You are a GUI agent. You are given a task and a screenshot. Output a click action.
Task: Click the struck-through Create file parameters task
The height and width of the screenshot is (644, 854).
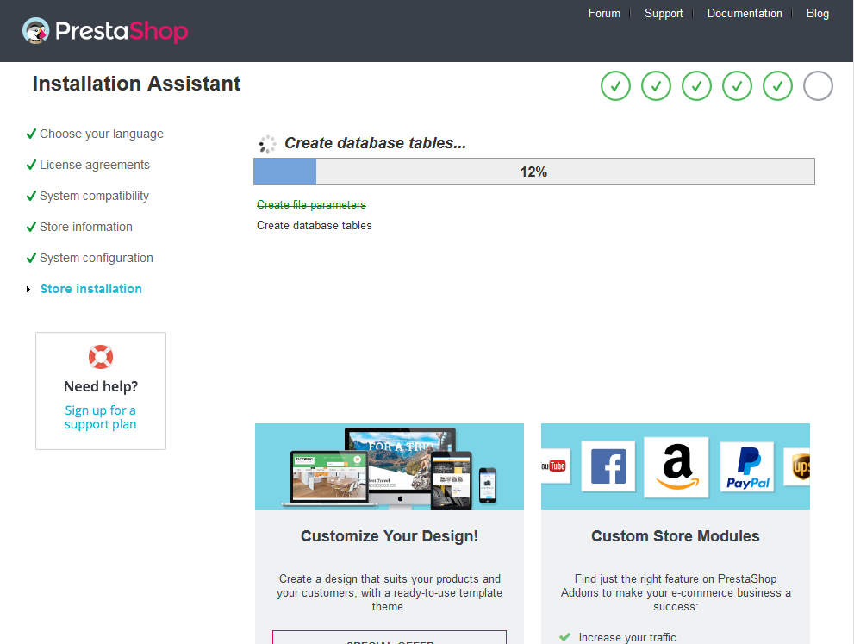[x=312, y=205]
